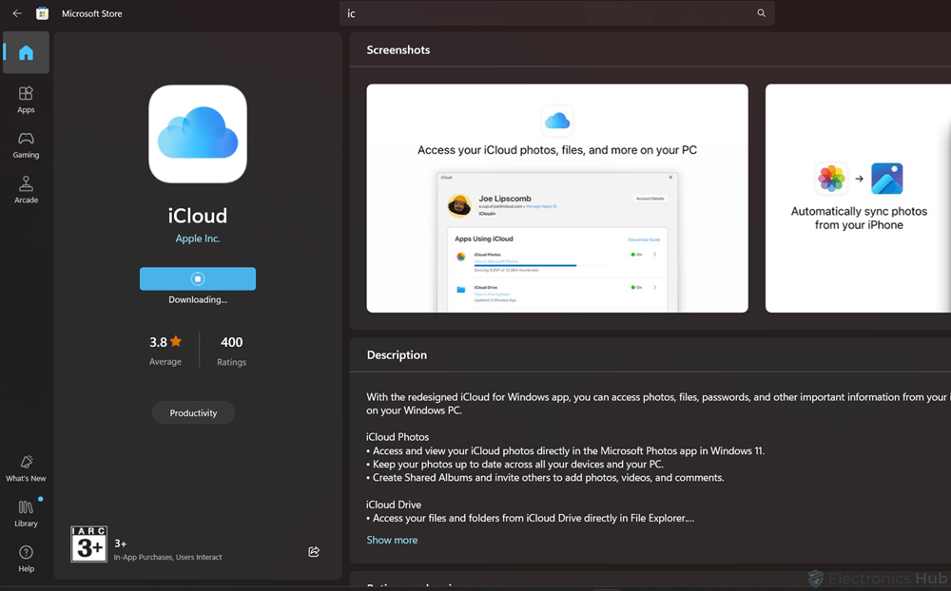Image resolution: width=951 pixels, height=591 pixels.
Task: Click the search magnifier icon
Action: click(761, 13)
